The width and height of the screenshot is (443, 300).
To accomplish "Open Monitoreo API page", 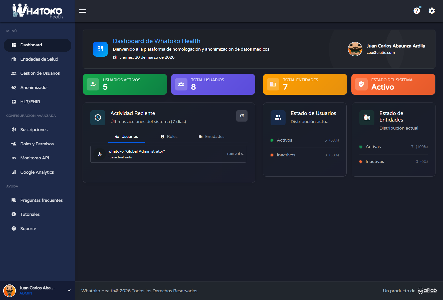I will [x=38, y=158].
